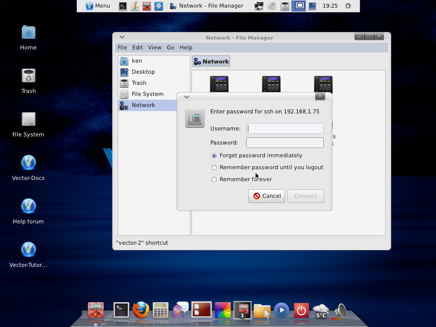Open the Go menu
Screen dimensions: 436x327
[x=170, y=47]
